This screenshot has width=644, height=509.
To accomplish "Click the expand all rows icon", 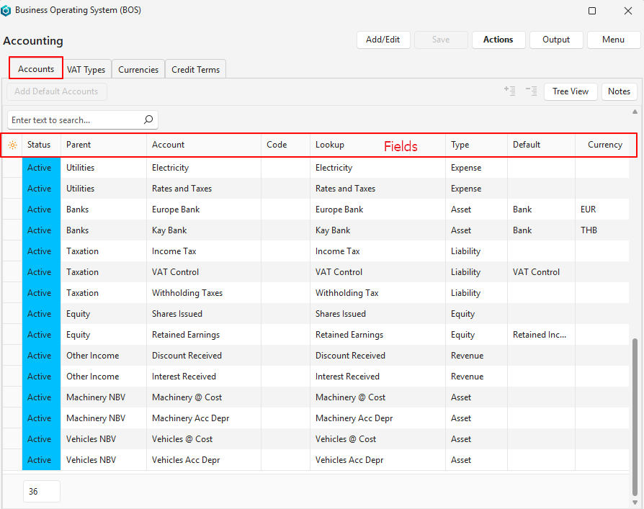I will coord(510,91).
